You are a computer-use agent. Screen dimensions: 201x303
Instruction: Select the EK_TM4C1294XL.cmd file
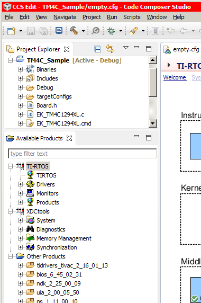(x=63, y=123)
